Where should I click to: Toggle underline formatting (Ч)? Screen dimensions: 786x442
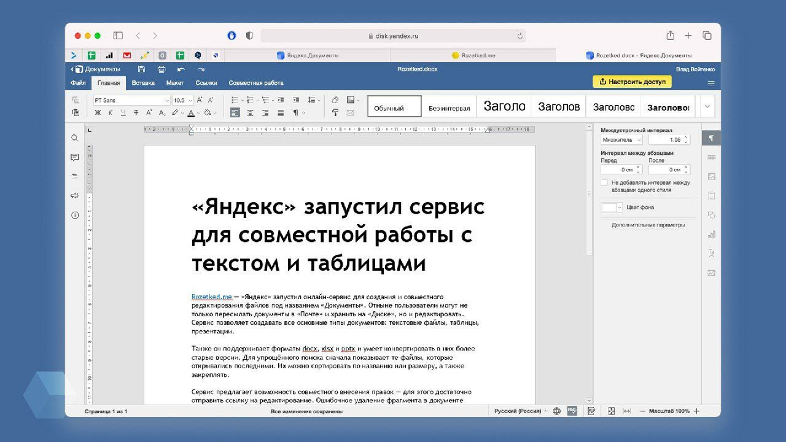tap(123, 112)
